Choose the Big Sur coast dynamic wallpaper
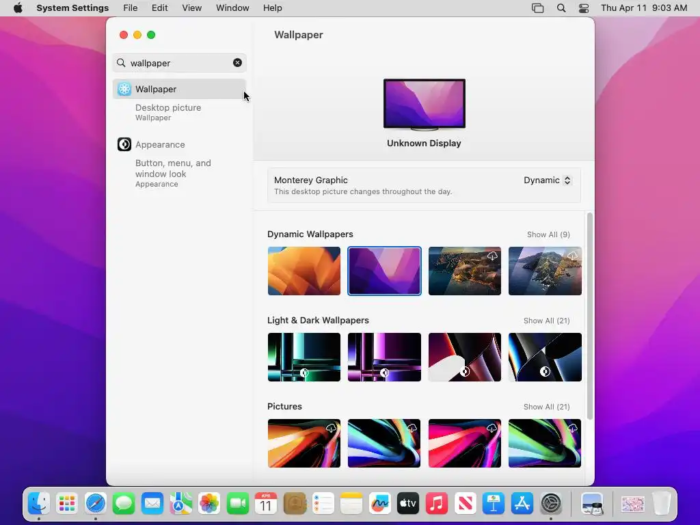 [465, 271]
